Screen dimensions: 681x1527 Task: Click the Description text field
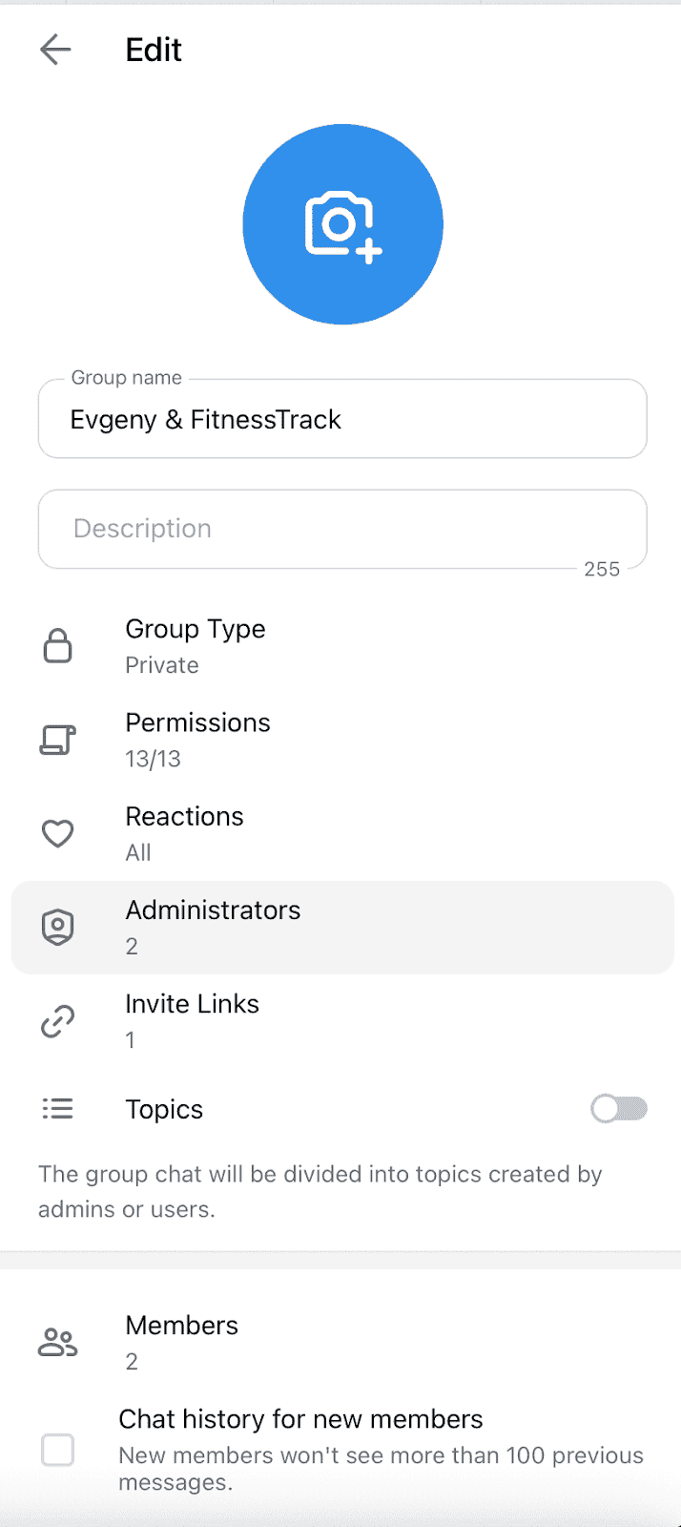(x=342, y=529)
